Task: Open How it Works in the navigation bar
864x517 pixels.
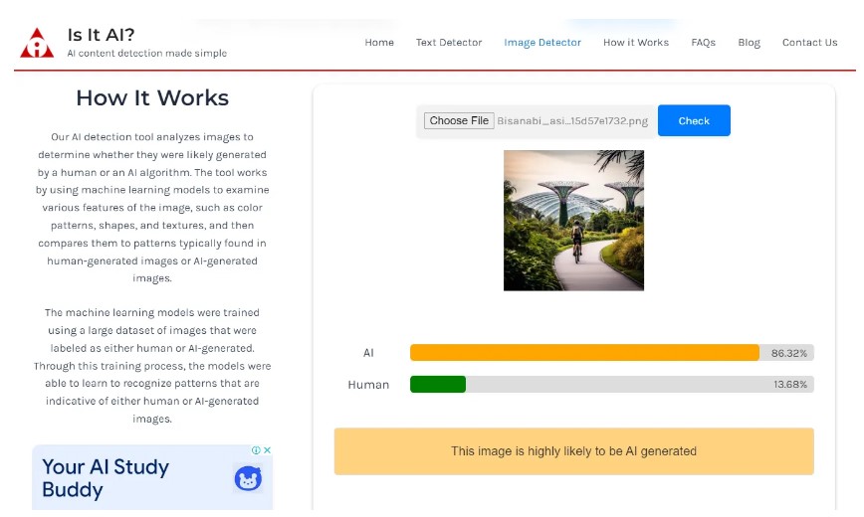Action: pos(636,43)
